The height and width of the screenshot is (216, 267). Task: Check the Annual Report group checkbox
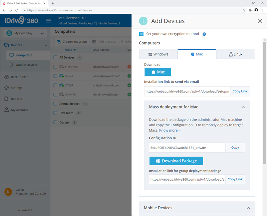click(55, 104)
